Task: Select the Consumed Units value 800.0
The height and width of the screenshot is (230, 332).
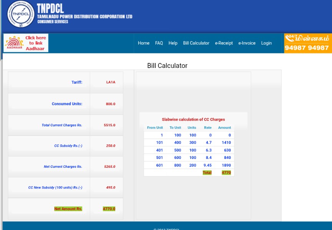Action: (x=111, y=104)
